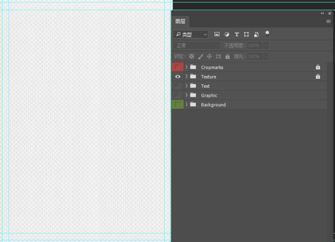Expand the Texture group chevron
The height and width of the screenshot is (242, 335).
point(186,76)
